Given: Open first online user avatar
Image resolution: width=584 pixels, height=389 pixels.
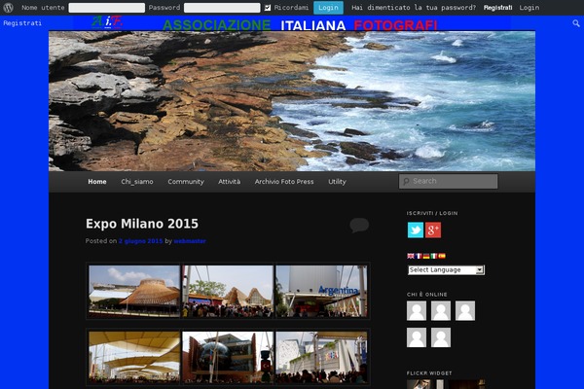Looking at the screenshot, I should point(417,311).
